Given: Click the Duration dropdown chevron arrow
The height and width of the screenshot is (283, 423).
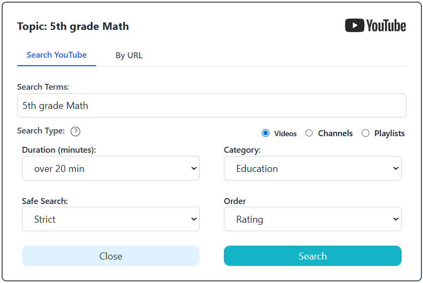Looking at the screenshot, I should [x=193, y=168].
